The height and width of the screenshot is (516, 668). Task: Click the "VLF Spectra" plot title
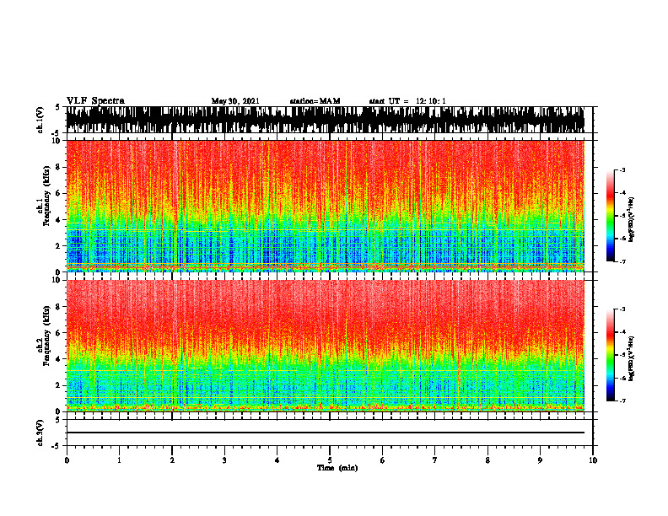click(95, 101)
